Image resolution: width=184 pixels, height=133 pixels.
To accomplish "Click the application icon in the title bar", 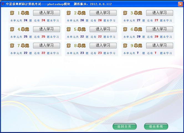I will (3, 4).
